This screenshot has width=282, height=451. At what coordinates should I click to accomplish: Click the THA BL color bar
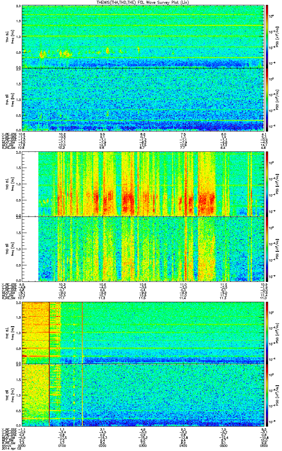point(267,36)
